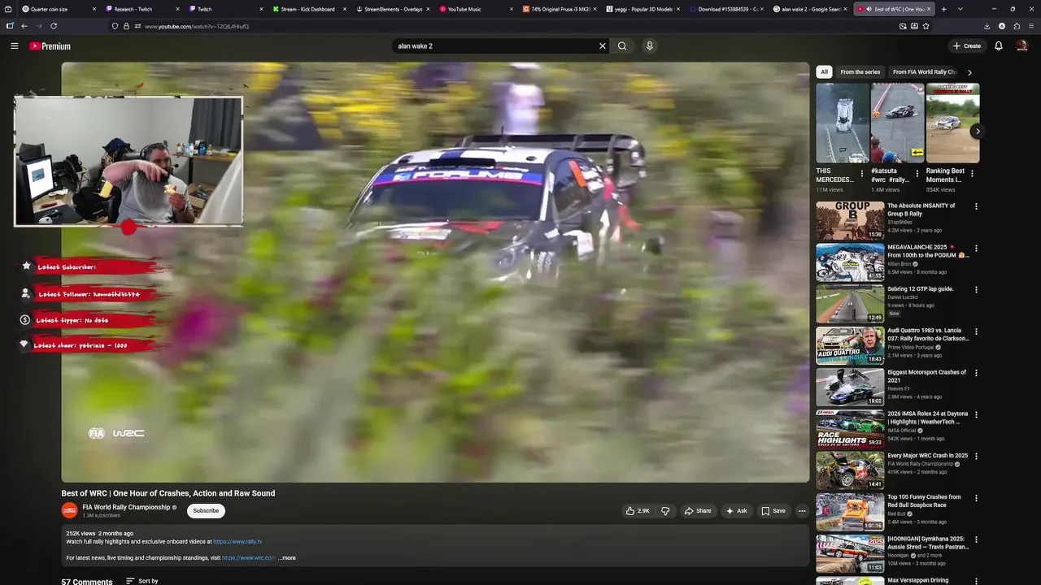Start voice search with the microphone
This screenshot has width=1041, height=585.
point(649,46)
